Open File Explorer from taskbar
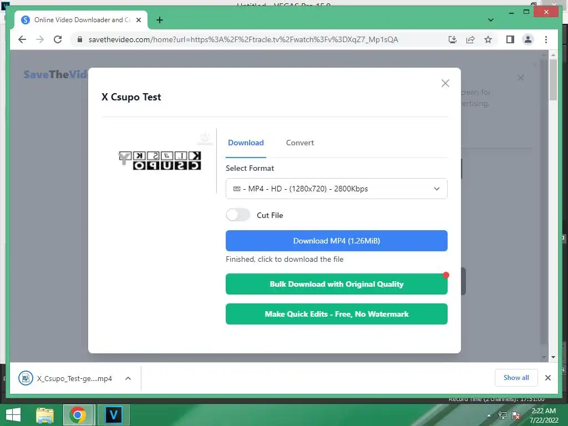Image resolution: width=568 pixels, height=426 pixels. (x=45, y=415)
